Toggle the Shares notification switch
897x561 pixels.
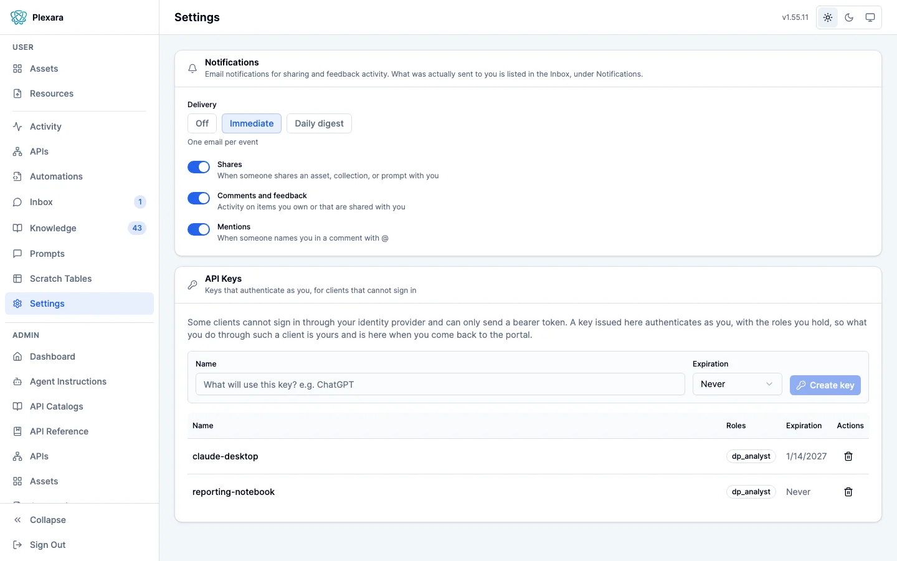(x=199, y=167)
